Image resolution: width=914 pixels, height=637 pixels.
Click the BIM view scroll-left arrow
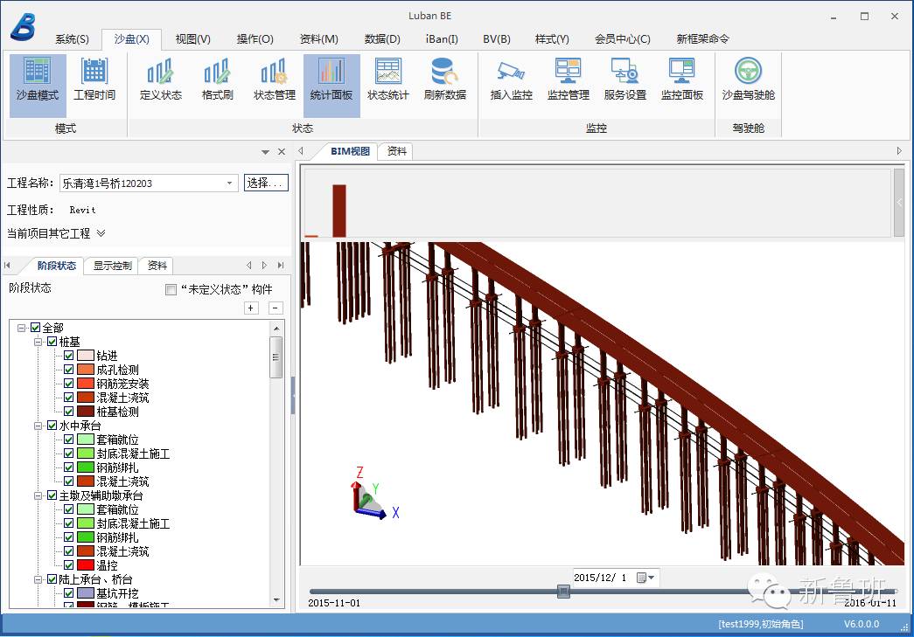(x=301, y=151)
